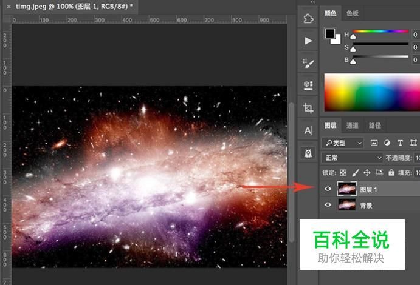Screen dimensions: 420x285
Task: Filter layers by pixel layers icon
Action: pos(374,143)
